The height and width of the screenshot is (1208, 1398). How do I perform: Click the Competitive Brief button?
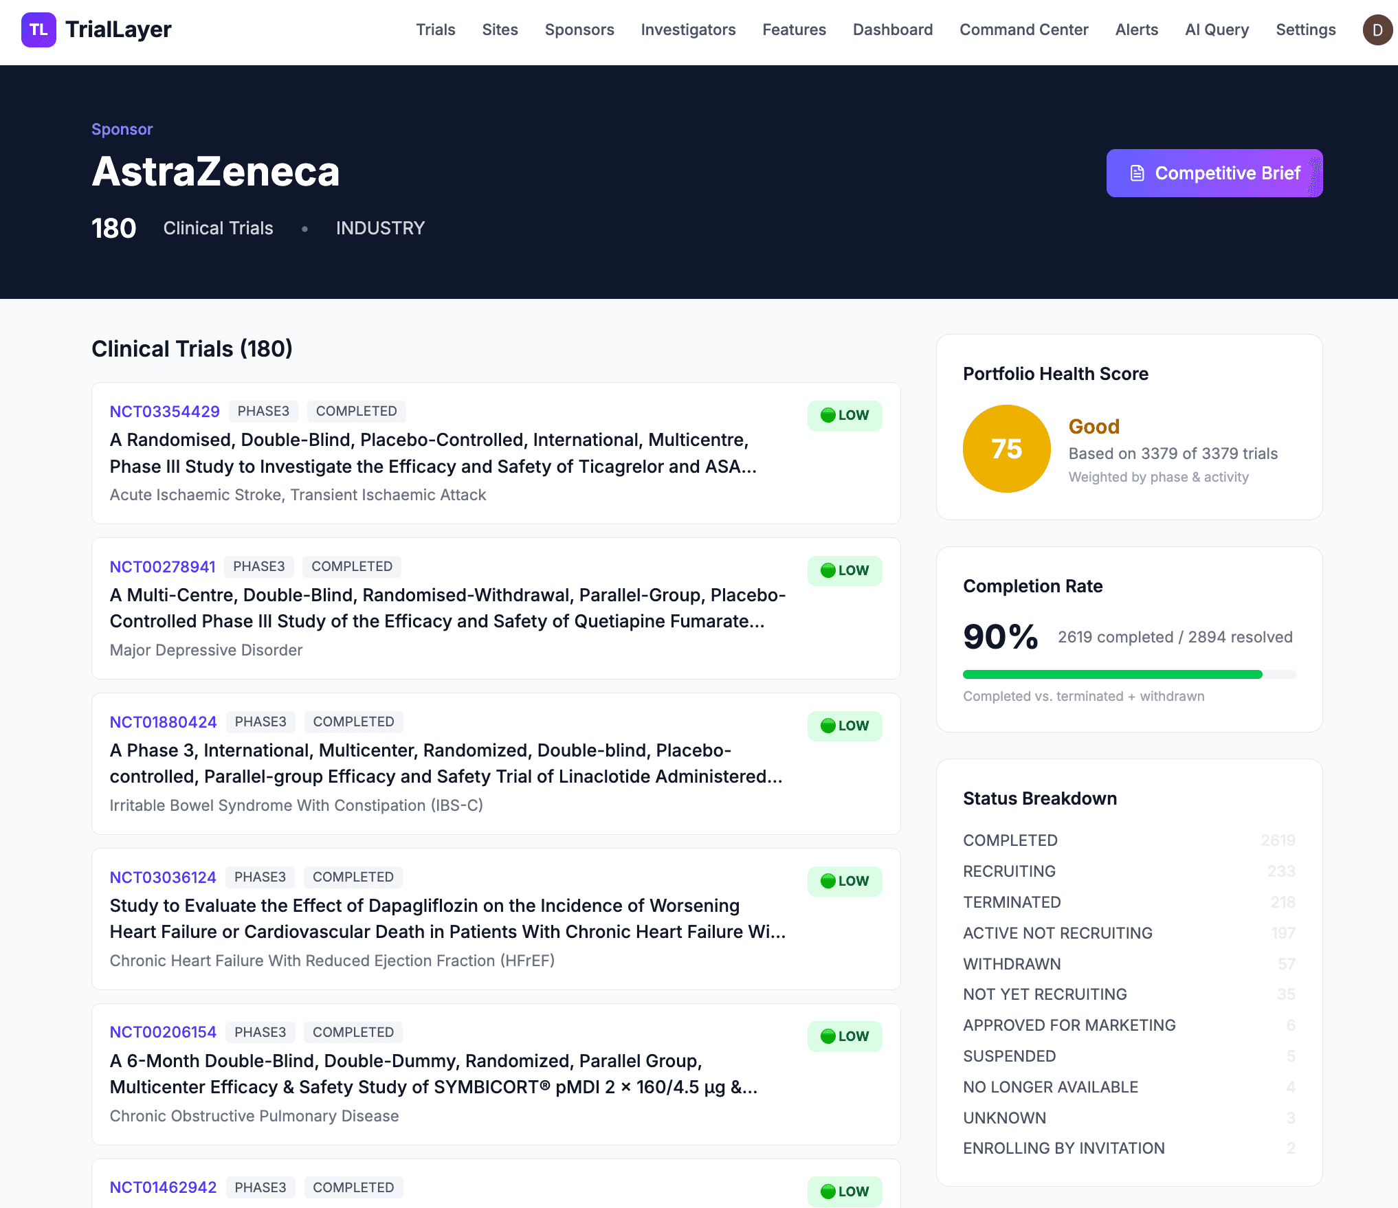(1214, 173)
